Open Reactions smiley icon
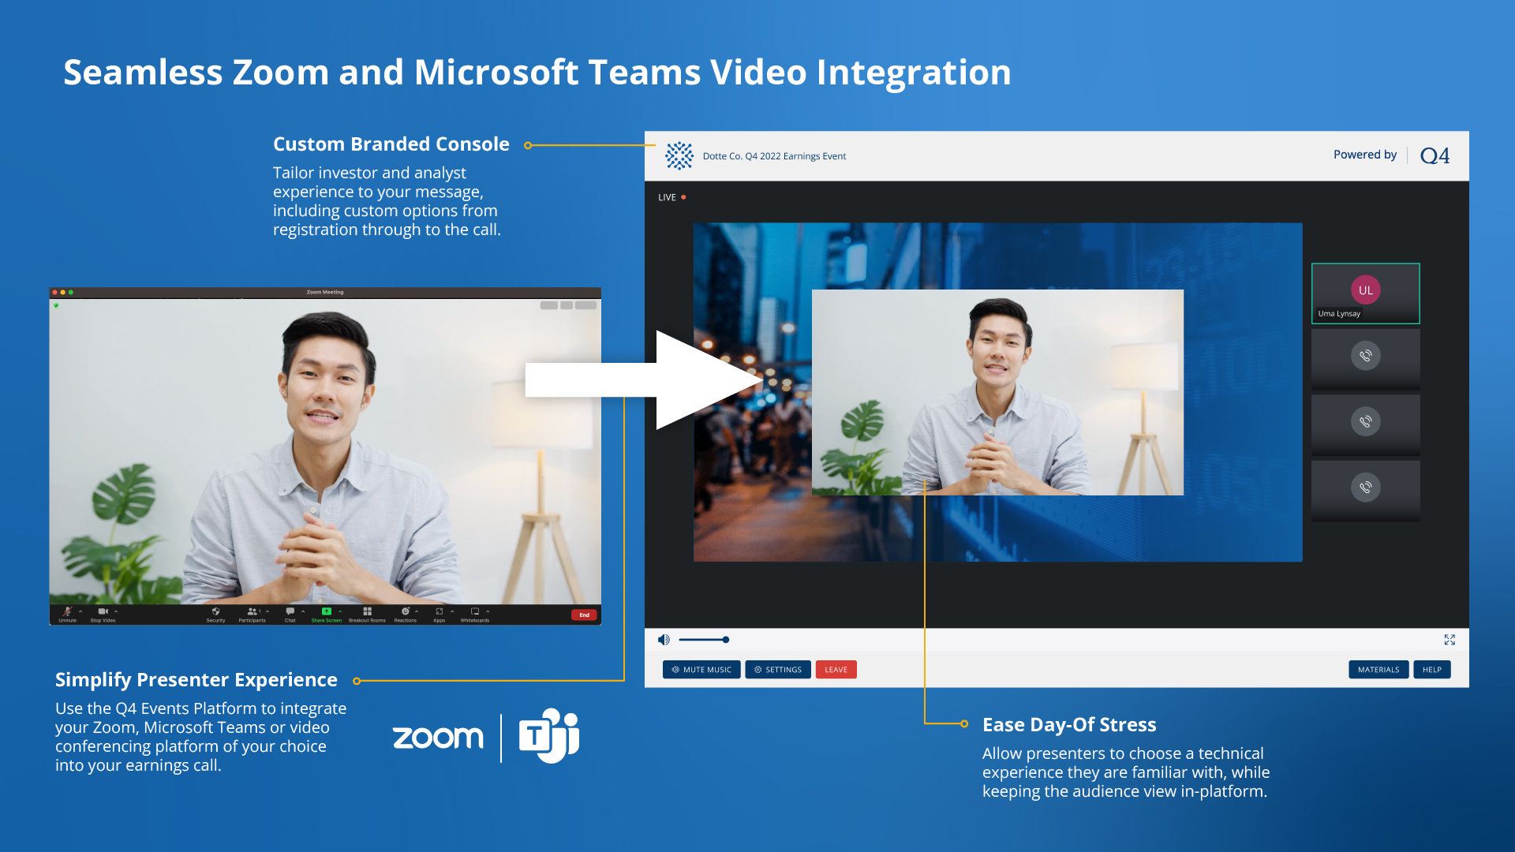 (x=405, y=612)
